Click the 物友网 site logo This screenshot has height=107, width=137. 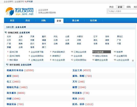click(19, 11)
